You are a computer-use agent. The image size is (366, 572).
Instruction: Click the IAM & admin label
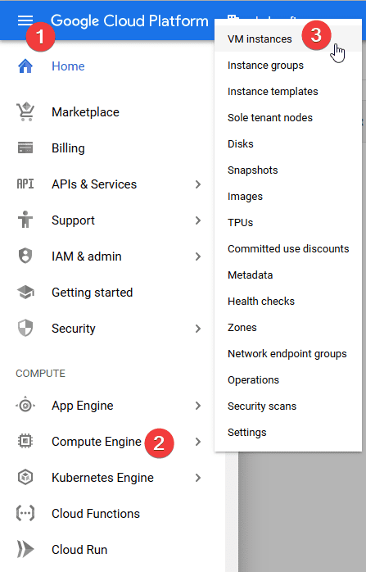(87, 256)
